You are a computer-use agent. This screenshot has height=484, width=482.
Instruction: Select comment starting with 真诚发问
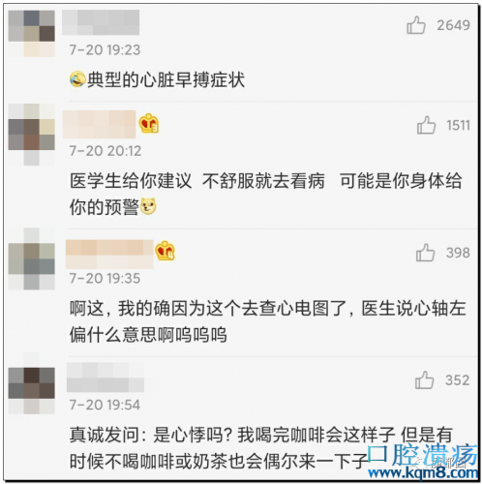tap(261, 448)
